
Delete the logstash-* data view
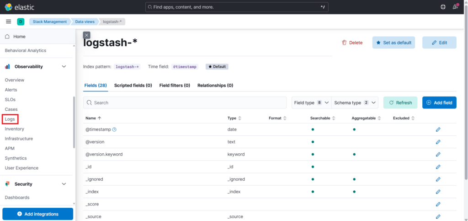point(352,43)
